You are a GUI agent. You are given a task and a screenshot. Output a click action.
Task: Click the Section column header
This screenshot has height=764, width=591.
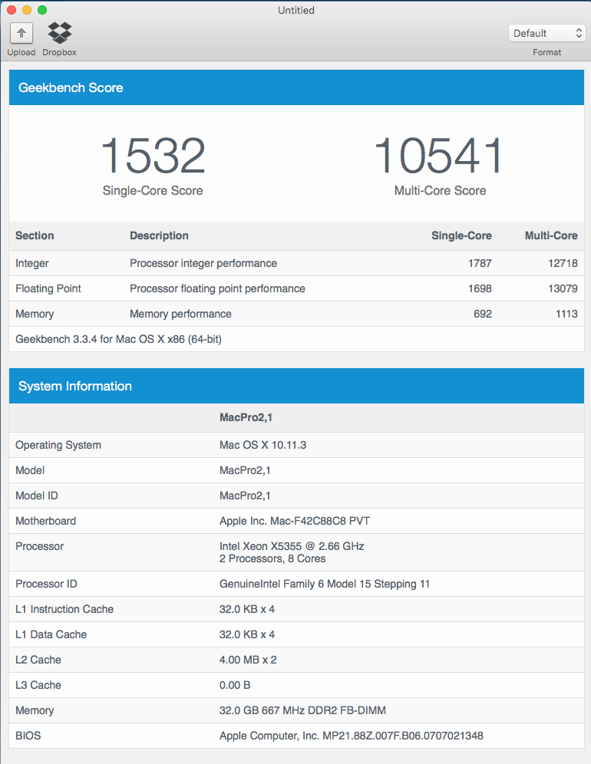tap(35, 235)
